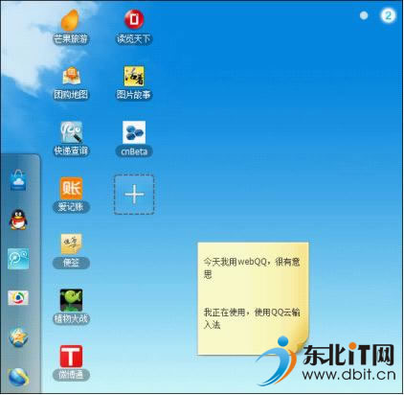Open the Qzone star icon in sidebar
Screen dimensions: 404x395
18,337
